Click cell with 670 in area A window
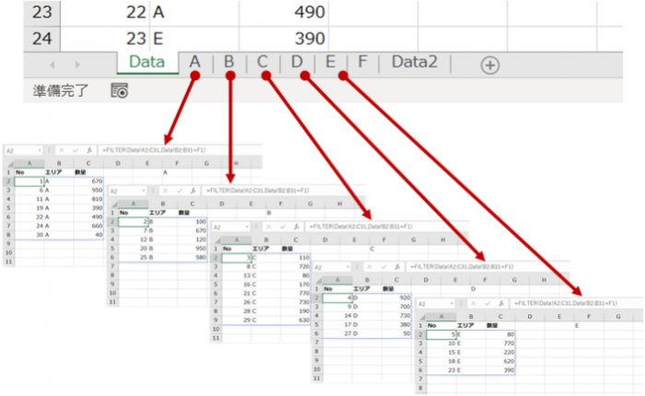The width and height of the screenshot is (645, 396). coord(96,181)
